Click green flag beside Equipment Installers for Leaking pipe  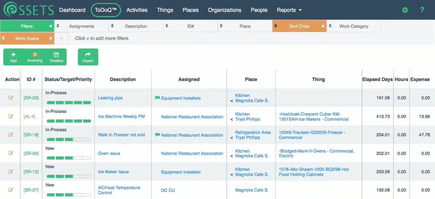pos(157,98)
